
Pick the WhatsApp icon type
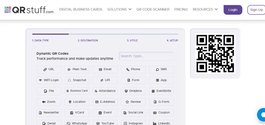(68, 123)
